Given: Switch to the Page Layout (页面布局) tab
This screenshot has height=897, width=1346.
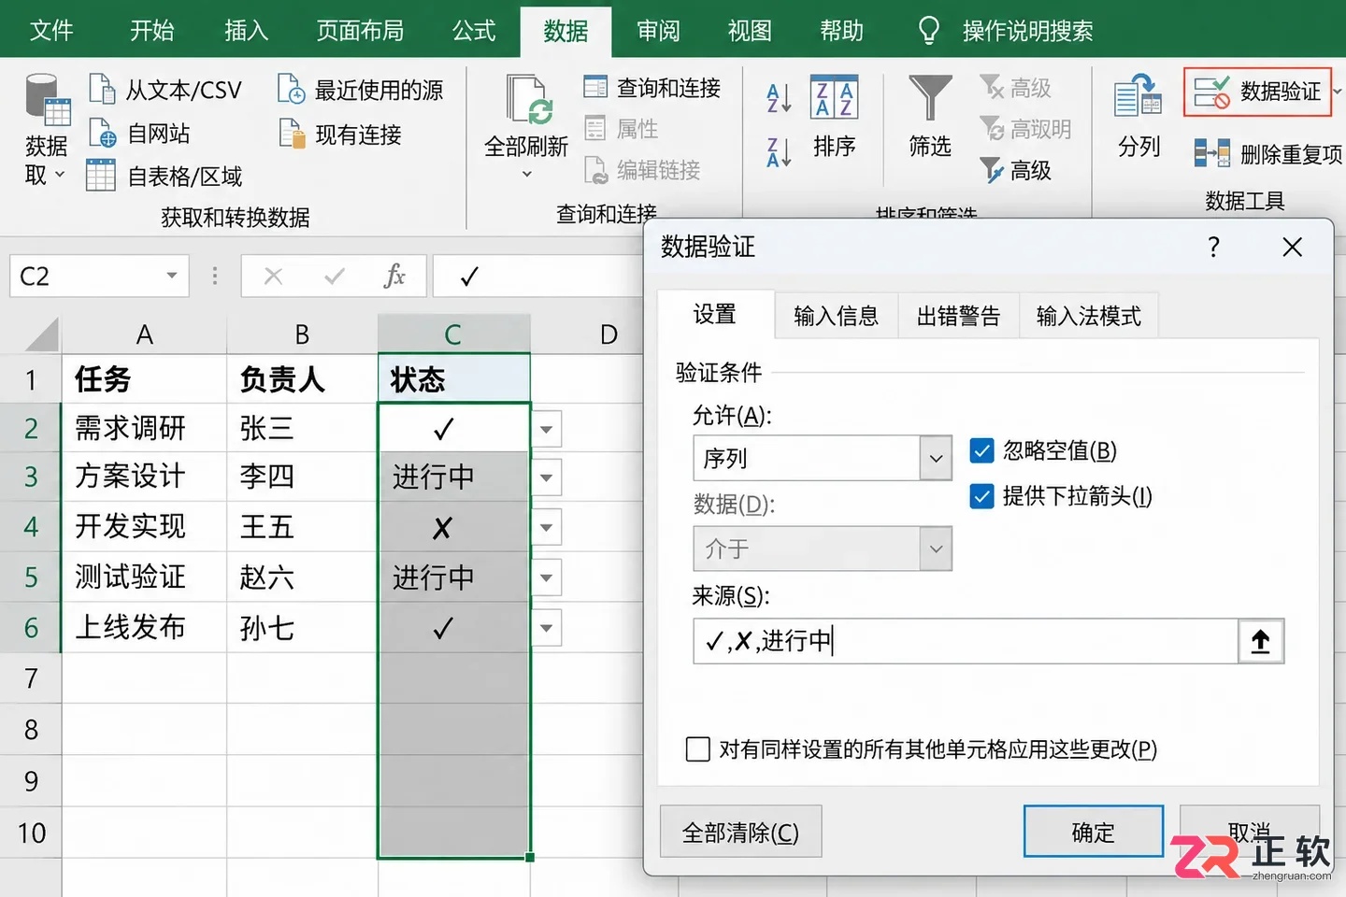Looking at the screenshot, I should pyautogui.click(x=360, y=31).
